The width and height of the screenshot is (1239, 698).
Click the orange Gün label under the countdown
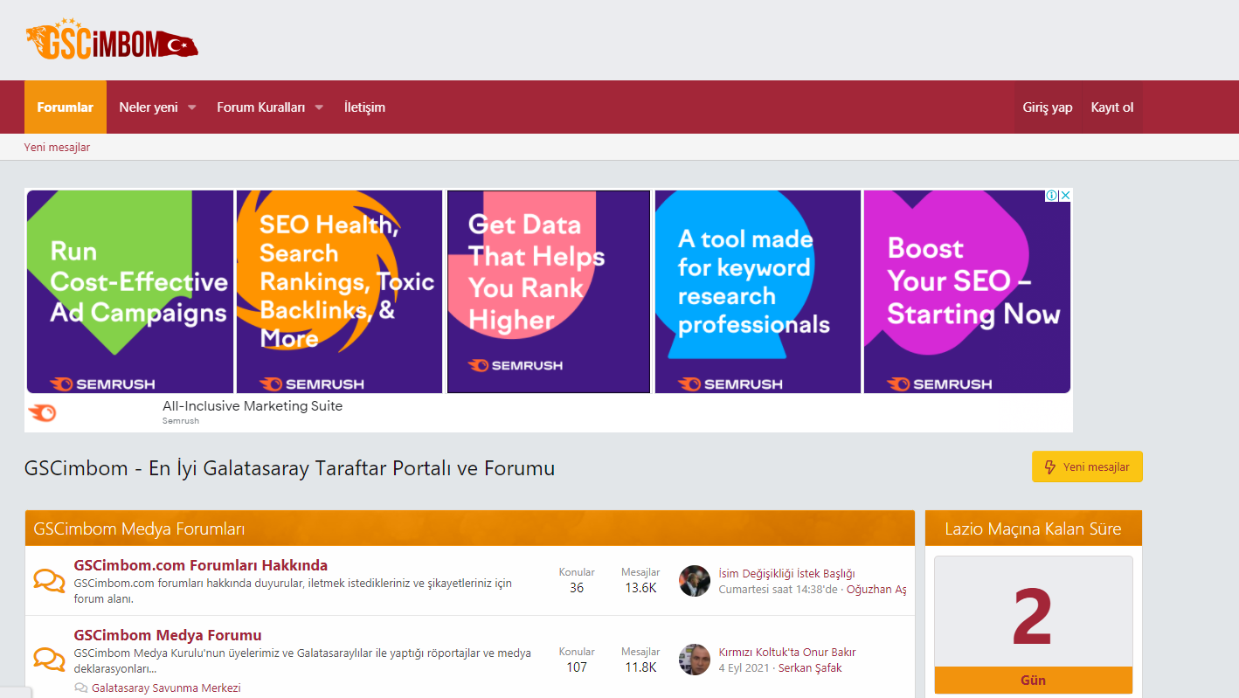(x=1033, y=681)
